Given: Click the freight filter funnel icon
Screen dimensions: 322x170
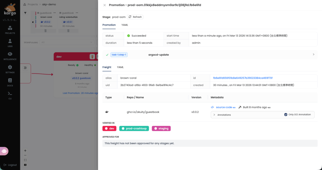Looking at the screenshot, I should point(25,13).
